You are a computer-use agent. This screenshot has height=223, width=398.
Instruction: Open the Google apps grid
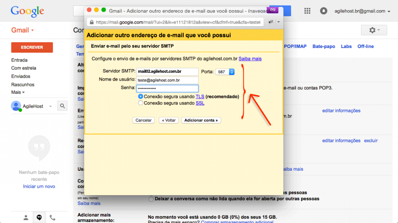tap(307, 11)
